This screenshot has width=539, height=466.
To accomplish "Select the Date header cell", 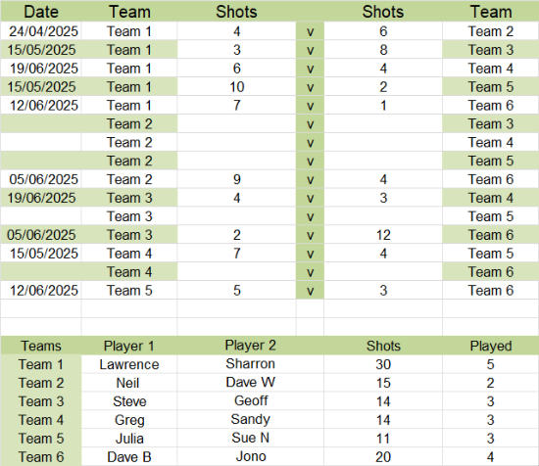I will coord(41,12).
